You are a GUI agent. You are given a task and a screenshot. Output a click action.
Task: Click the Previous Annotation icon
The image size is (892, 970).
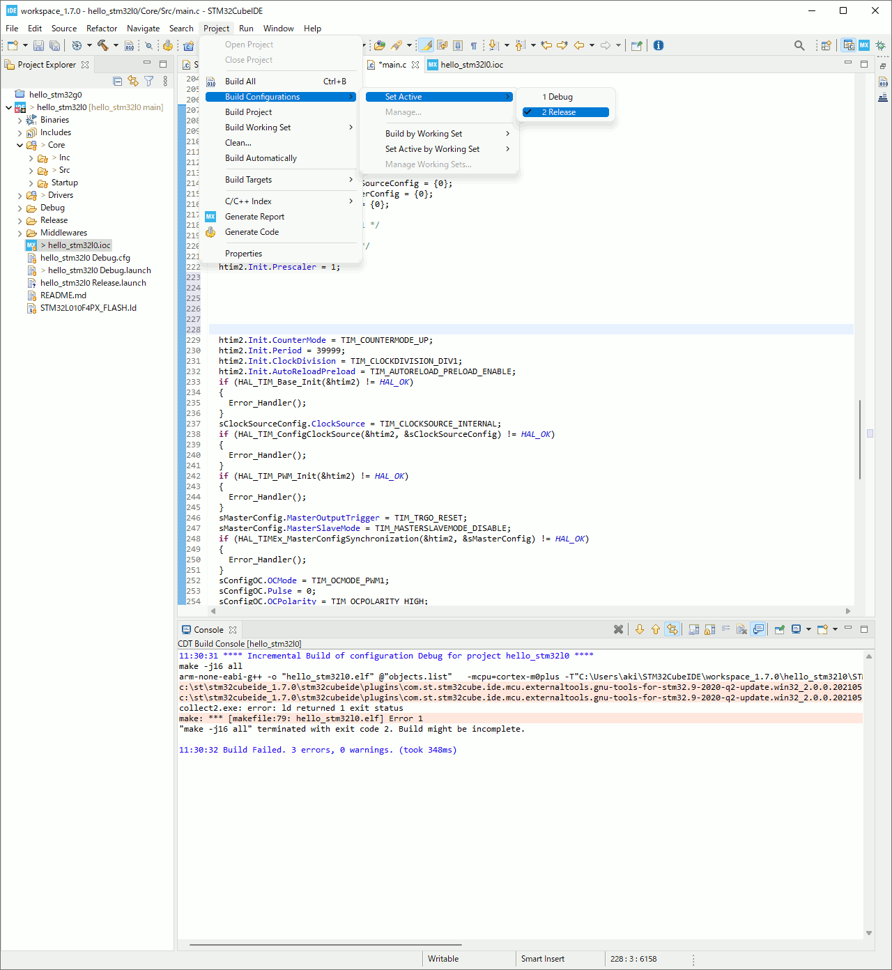tap(520, 45)
